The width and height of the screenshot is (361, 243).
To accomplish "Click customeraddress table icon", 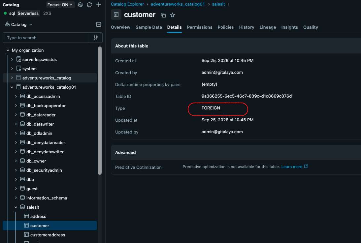I will (26, 234).
